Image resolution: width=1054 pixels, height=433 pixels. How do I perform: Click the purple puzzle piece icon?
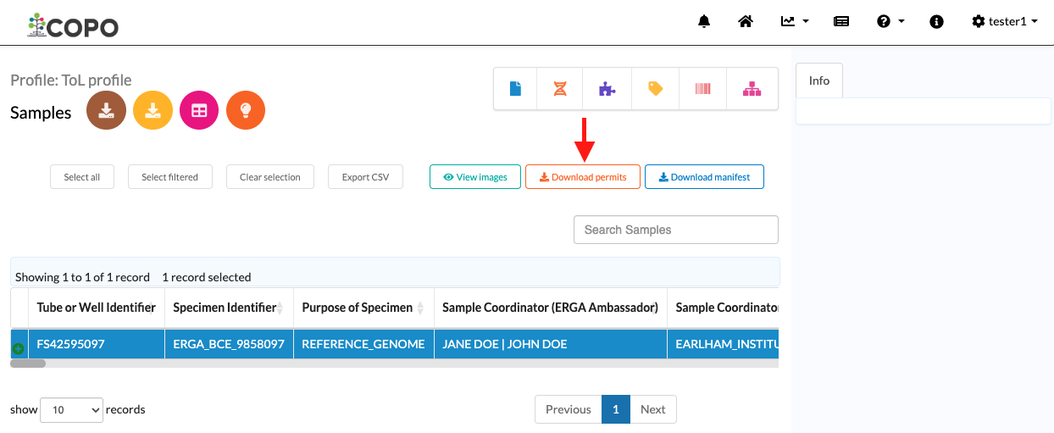pos(607,88)
